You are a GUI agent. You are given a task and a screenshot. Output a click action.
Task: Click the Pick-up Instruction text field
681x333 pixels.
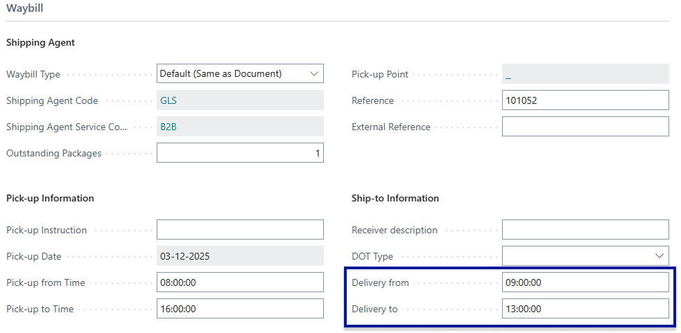pyautogui.click(x=239, y=230)
